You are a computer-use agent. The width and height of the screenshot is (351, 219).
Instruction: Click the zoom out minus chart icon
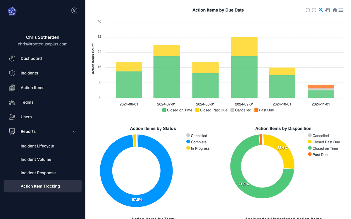point(314,10)
